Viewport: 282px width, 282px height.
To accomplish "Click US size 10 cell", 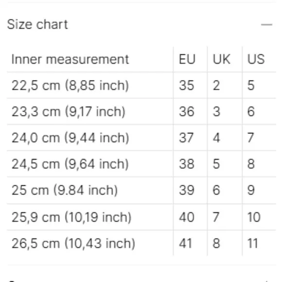I will coord(254,217).
